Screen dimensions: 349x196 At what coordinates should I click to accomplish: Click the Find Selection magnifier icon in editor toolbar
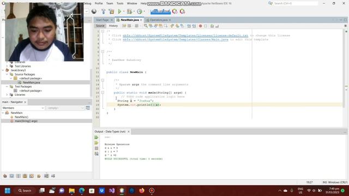[x=146, y=26]
